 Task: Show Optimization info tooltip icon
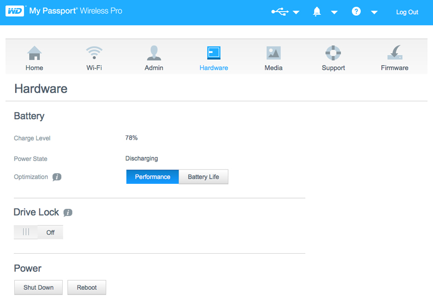point(57,177)
